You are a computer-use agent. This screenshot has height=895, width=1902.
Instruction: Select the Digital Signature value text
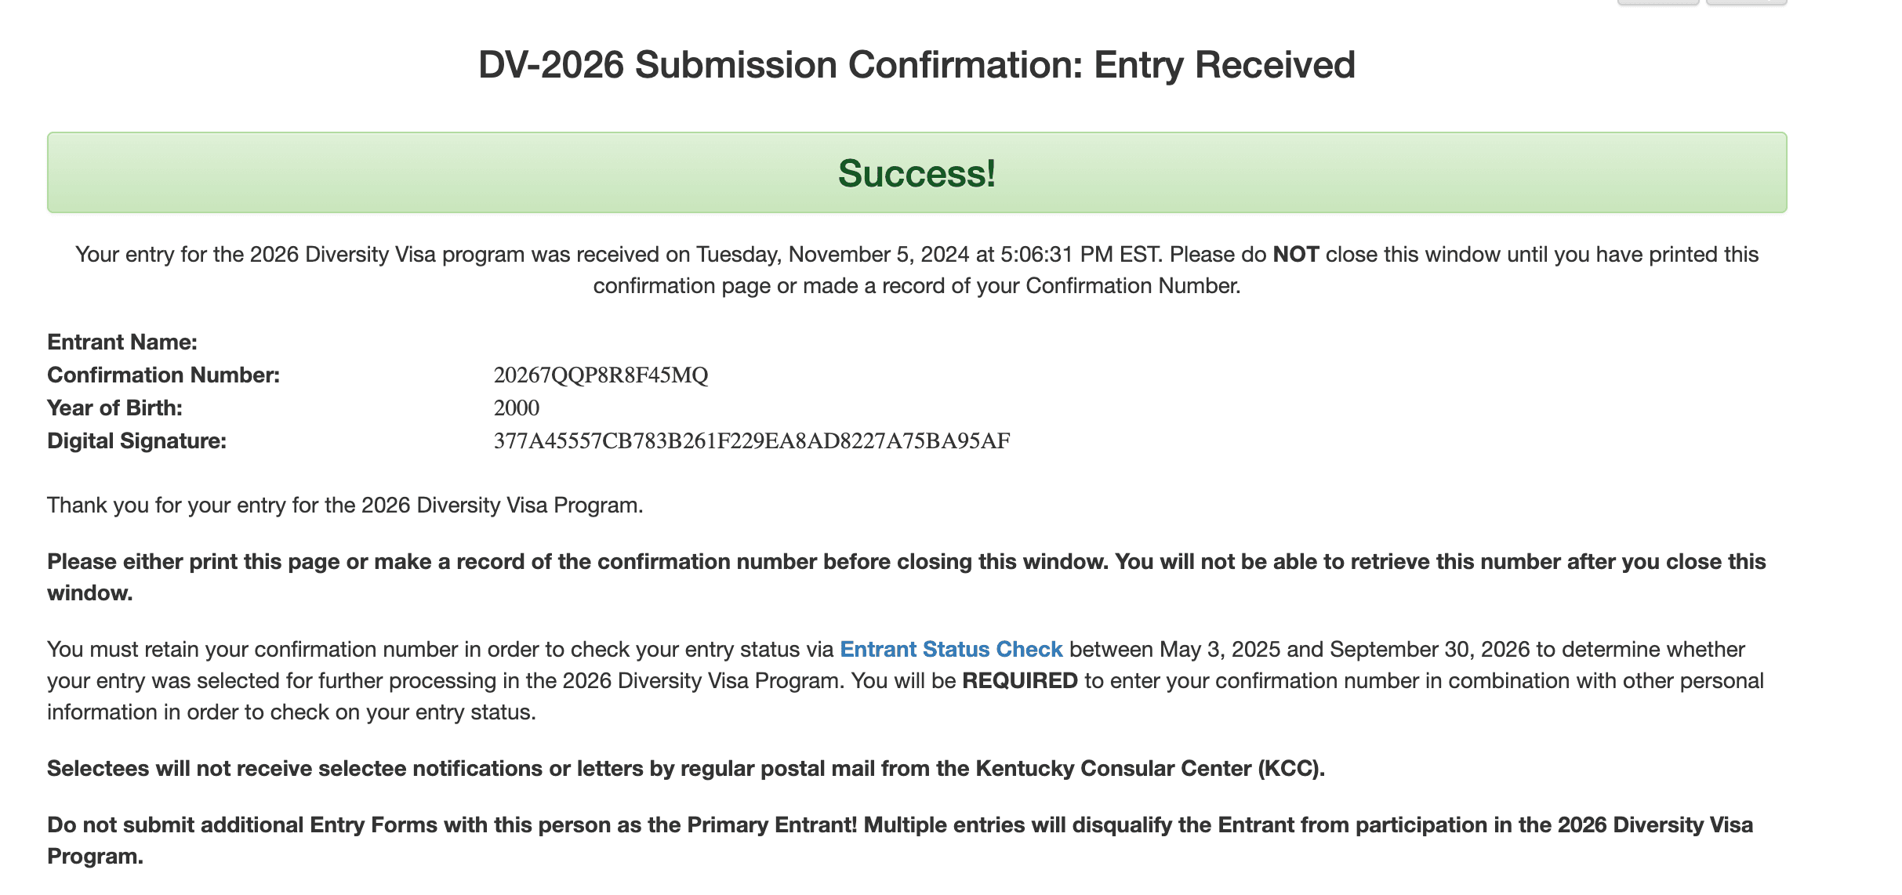pyautogui.click(x=751, y=440)
